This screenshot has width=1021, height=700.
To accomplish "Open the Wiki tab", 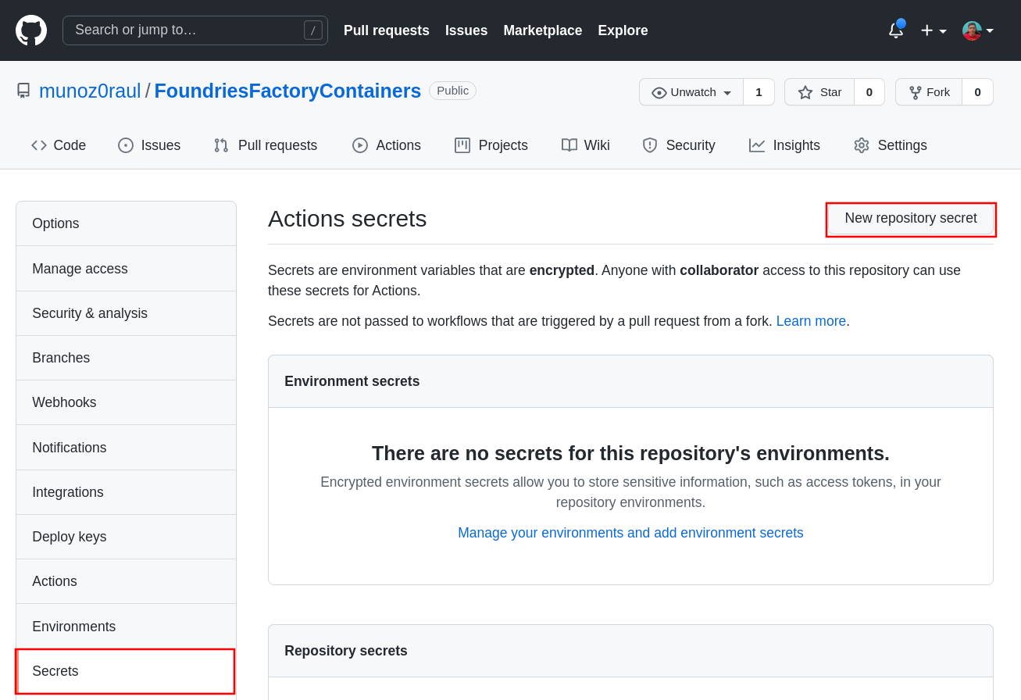I will (586, 145).
